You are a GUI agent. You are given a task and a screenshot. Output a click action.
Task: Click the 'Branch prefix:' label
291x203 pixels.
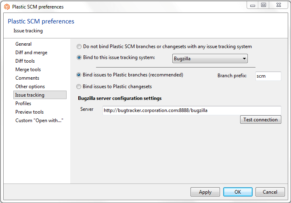(232, 76)
